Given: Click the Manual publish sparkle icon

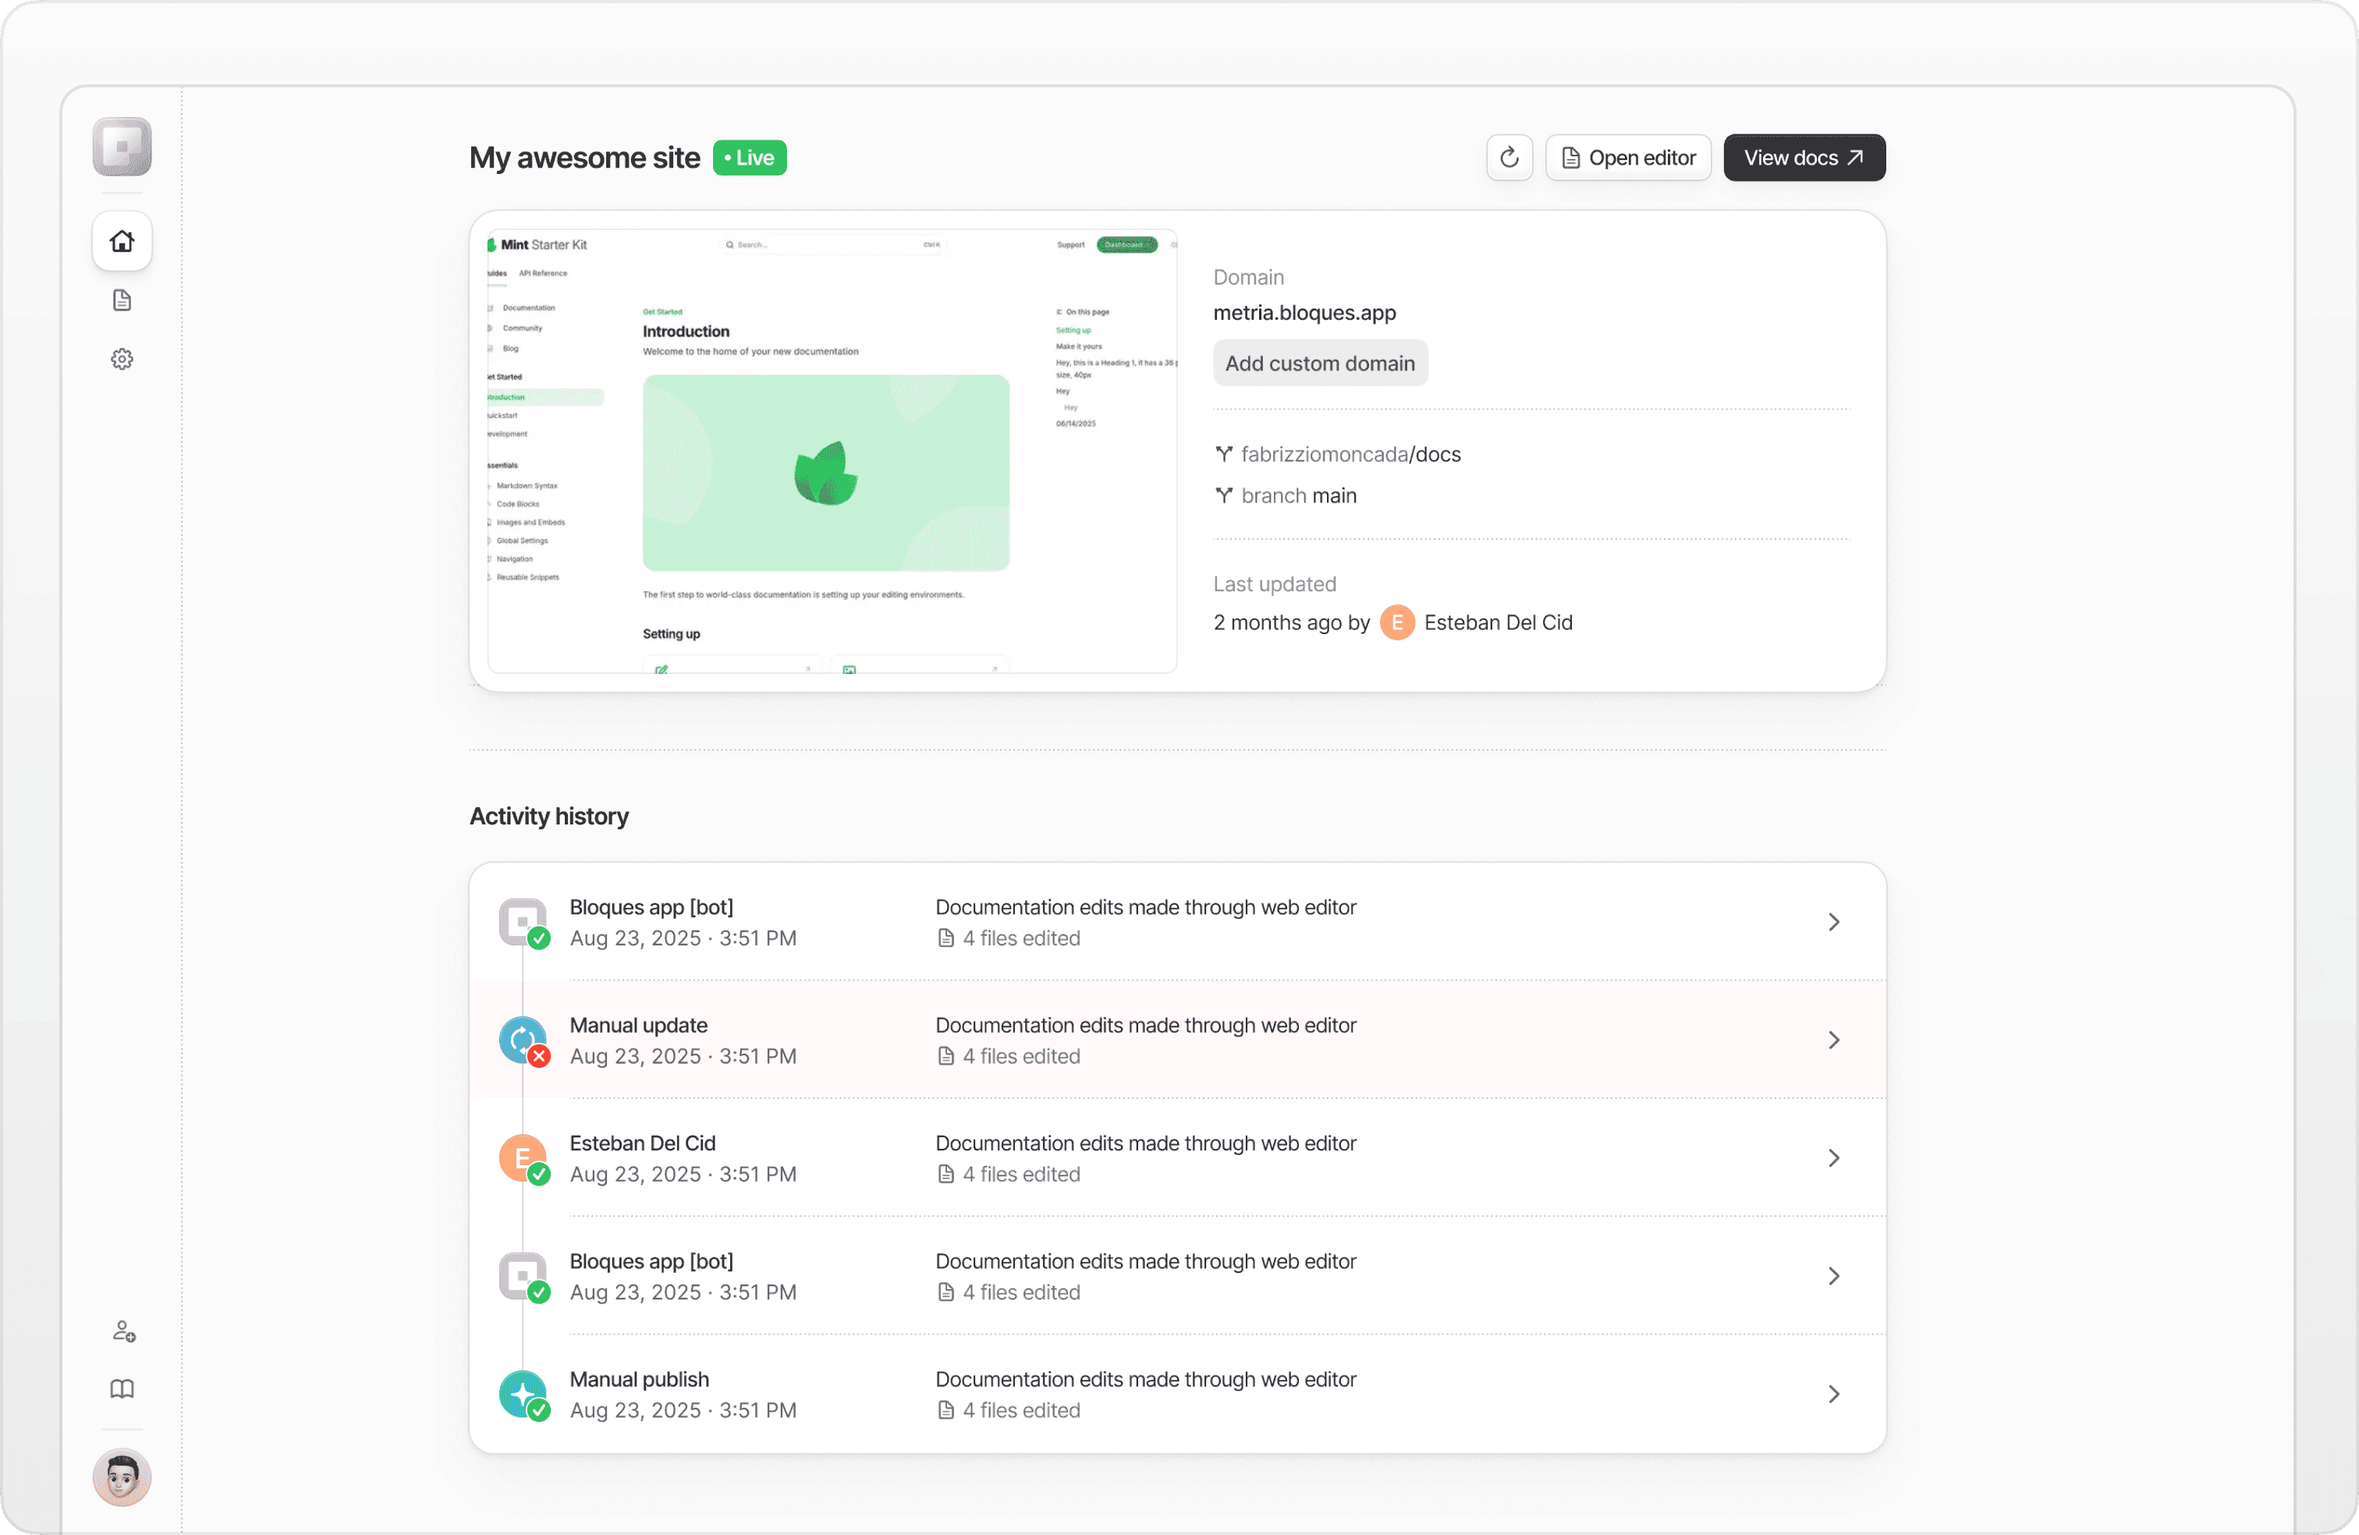Looking at the screenshot, I should (523, 1393).
